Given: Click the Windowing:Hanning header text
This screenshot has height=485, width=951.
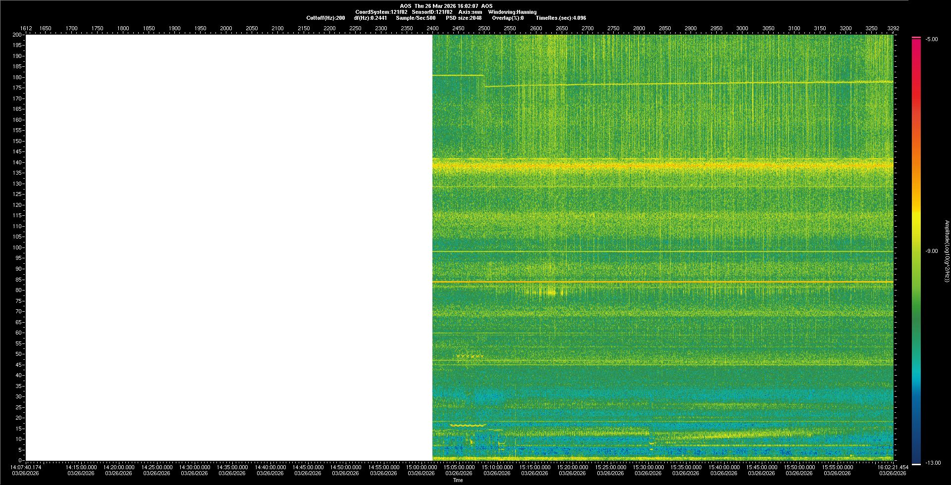Looking at the screenshot, I should [512, 12].
